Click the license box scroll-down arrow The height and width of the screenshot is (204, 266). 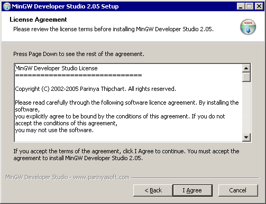point(246,137)
